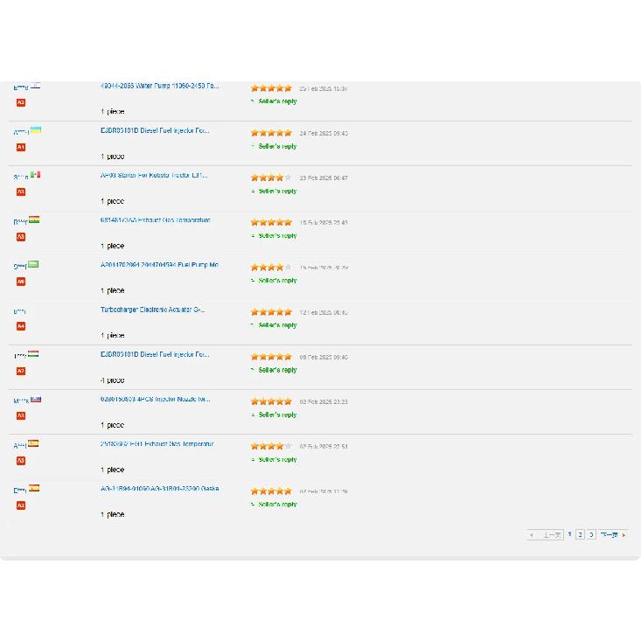Click Hungary flag in 09 Feb review row

[x=33, y=354]
